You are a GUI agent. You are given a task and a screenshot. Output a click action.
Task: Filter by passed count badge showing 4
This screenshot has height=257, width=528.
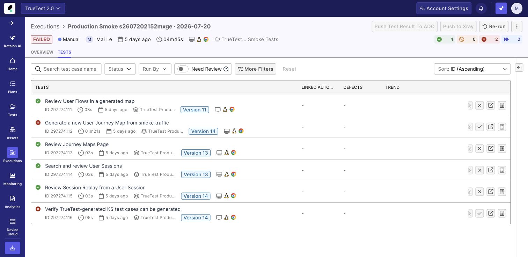click(x=445, y=39)
